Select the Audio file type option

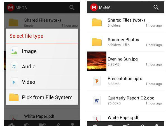[42, 67]
